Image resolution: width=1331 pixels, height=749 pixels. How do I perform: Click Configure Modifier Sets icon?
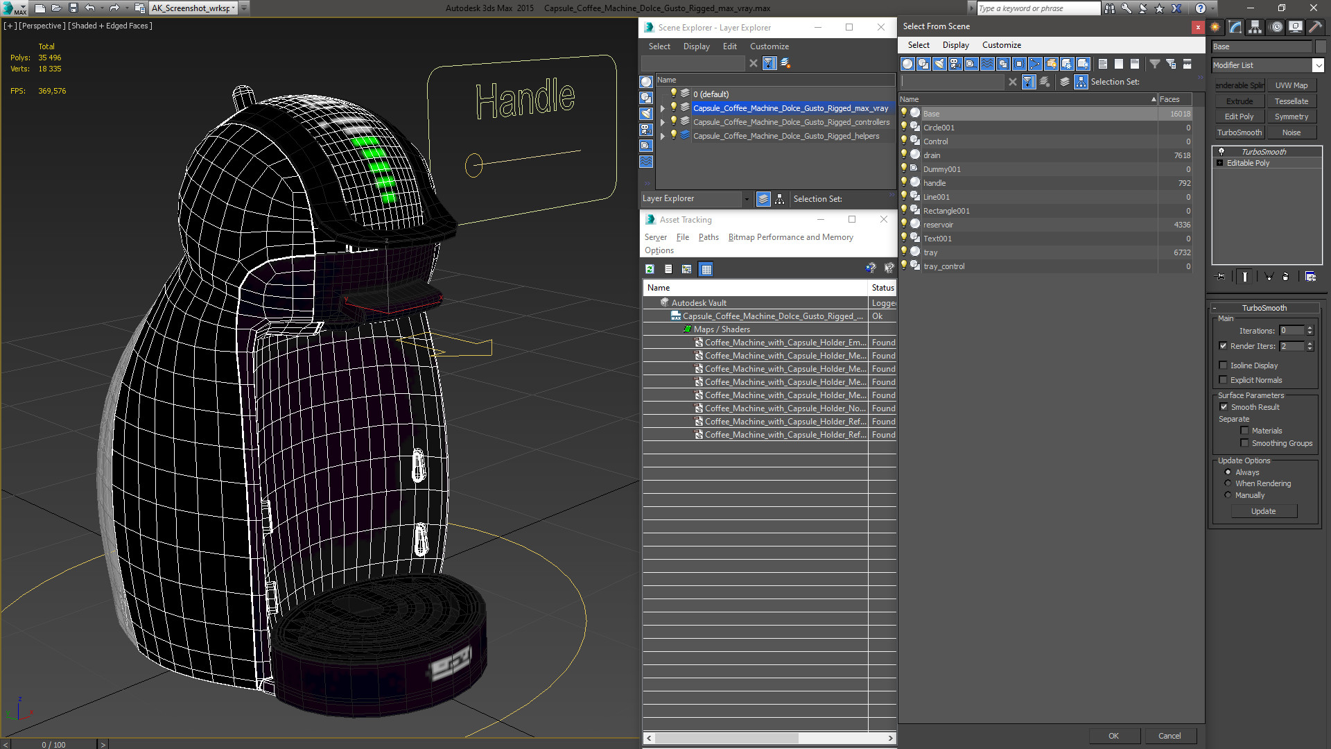(1310, 277)
